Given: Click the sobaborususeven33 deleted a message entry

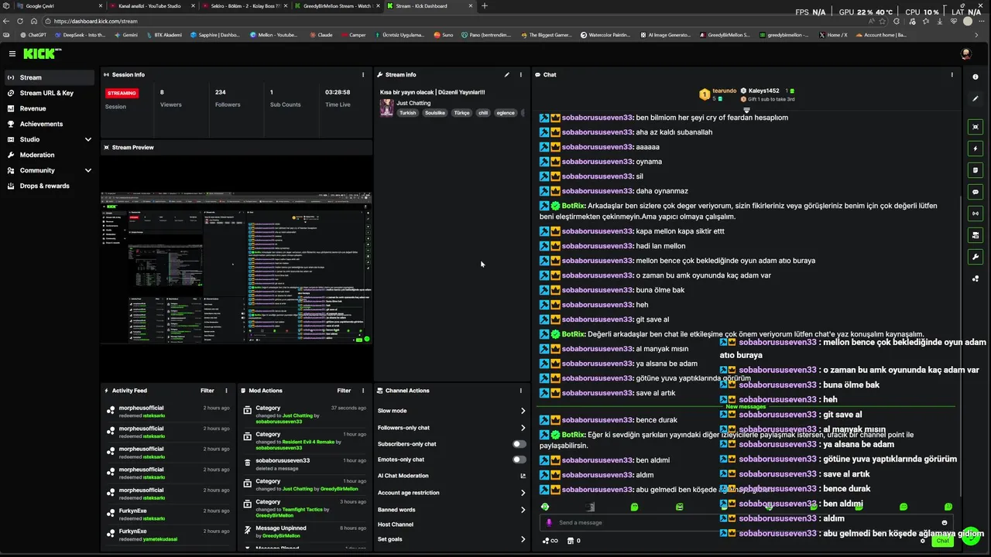Looking at the screenshot, I should pos(305,464).
